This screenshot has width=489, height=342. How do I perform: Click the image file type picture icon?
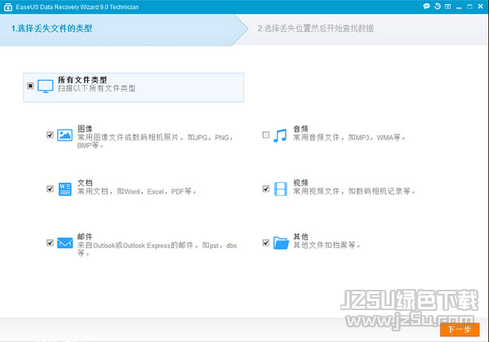(64, 135)
